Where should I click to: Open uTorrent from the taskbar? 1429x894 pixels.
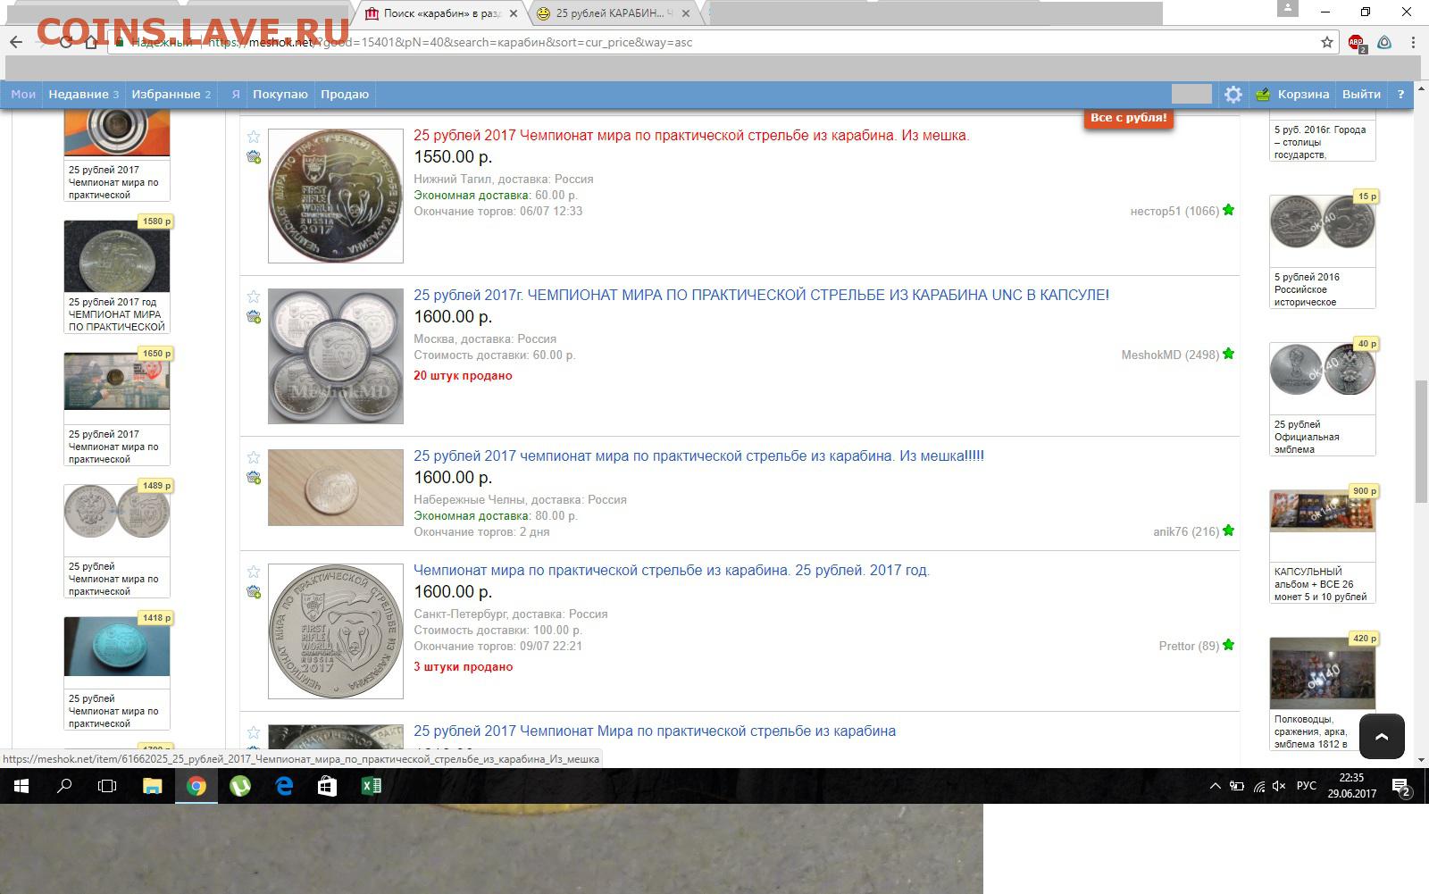239,786
